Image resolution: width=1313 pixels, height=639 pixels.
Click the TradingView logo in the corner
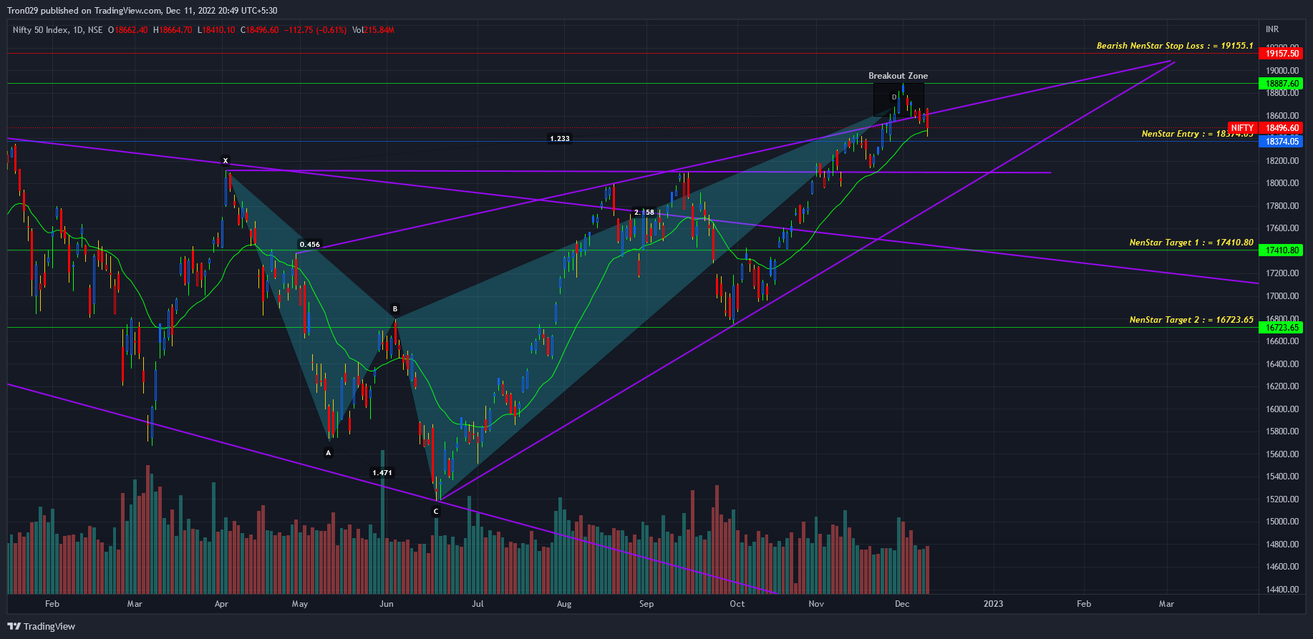[42, 627]
